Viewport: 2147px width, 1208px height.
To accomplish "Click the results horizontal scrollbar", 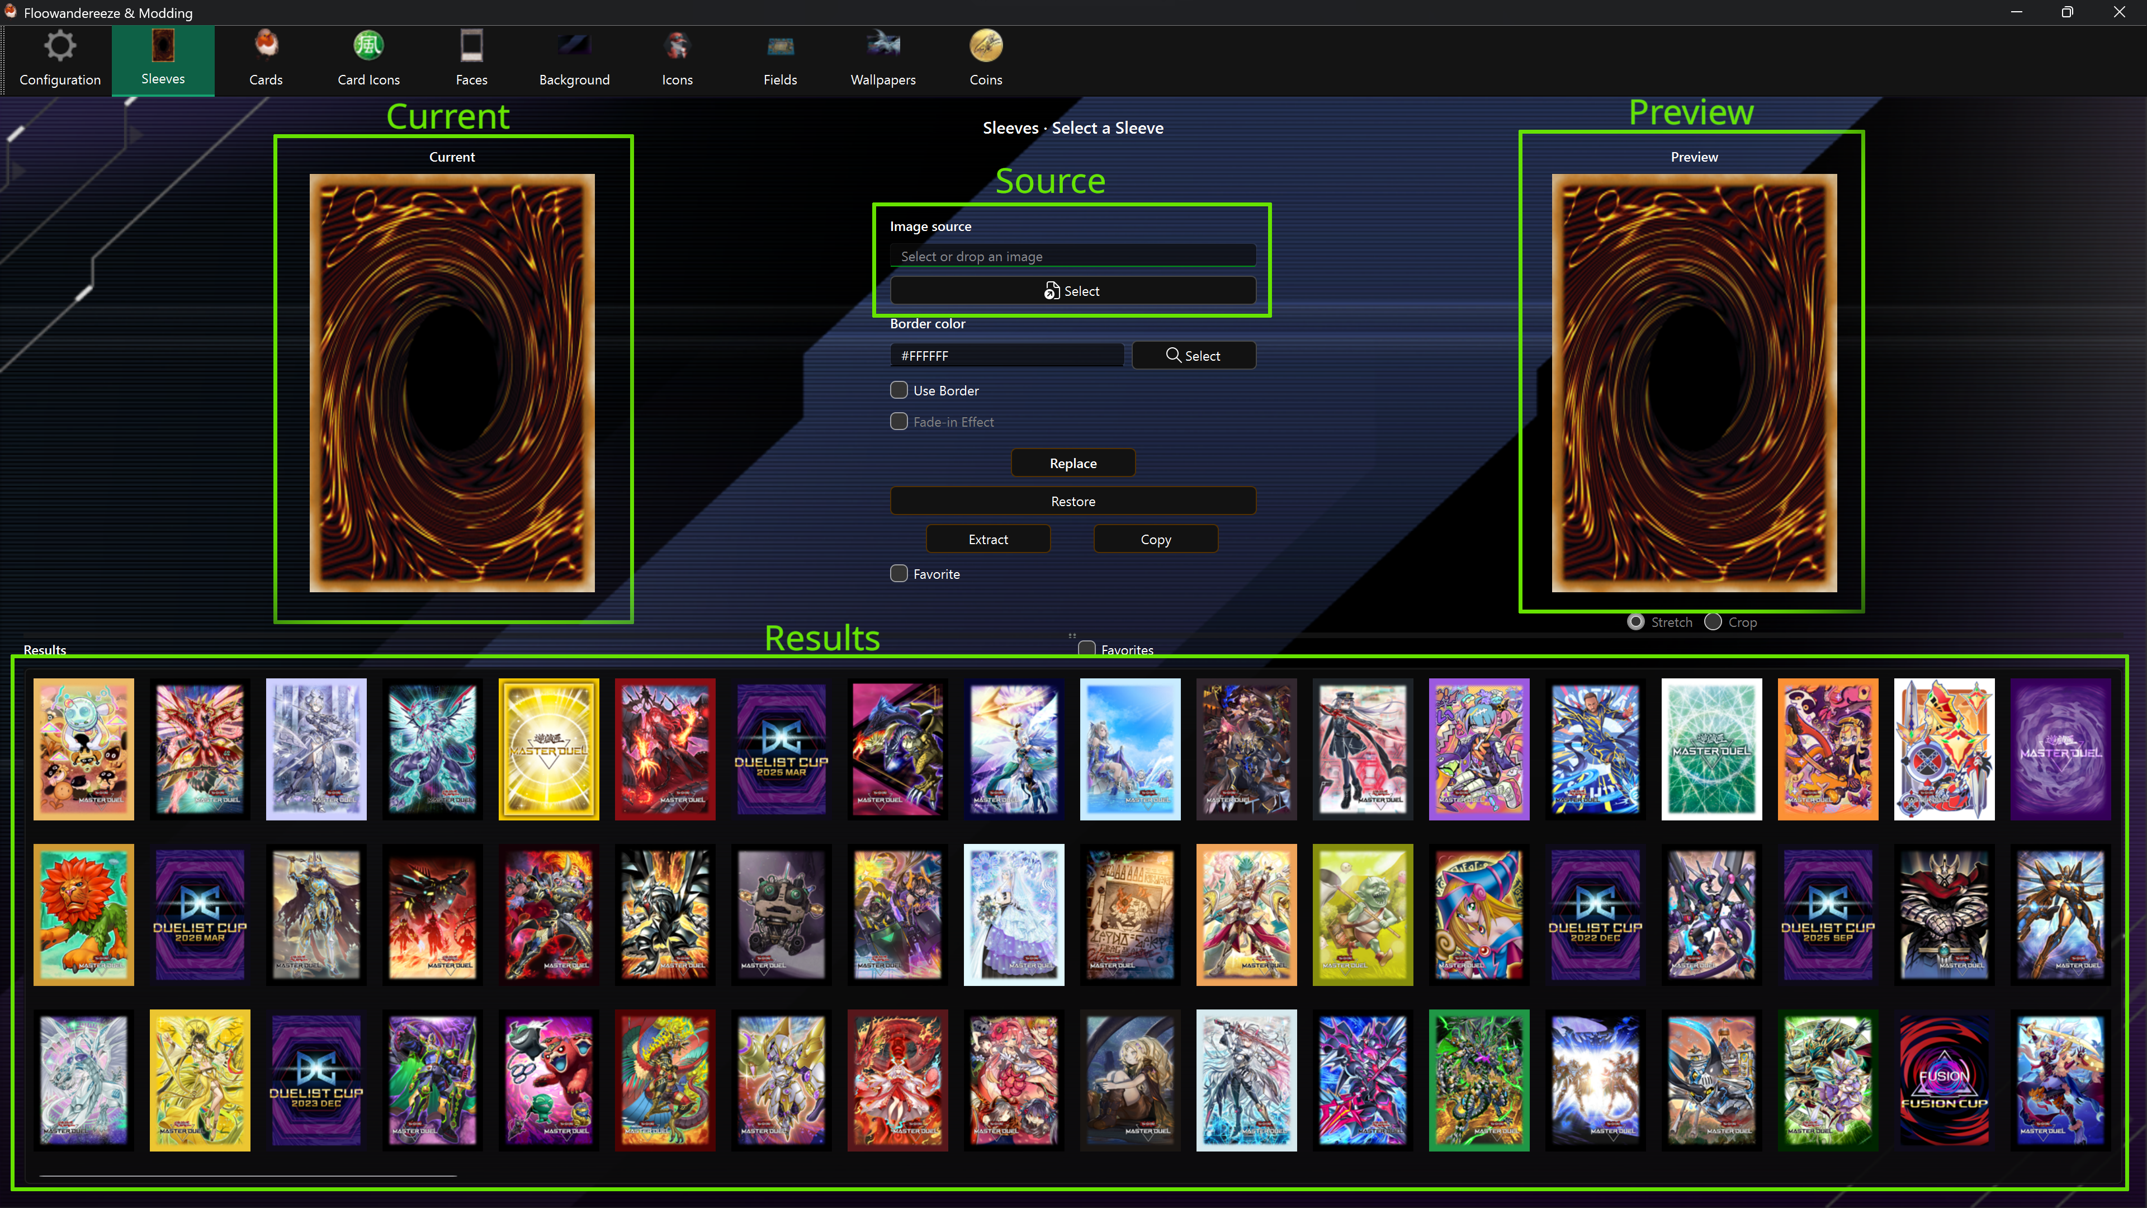I will 248,1176.
